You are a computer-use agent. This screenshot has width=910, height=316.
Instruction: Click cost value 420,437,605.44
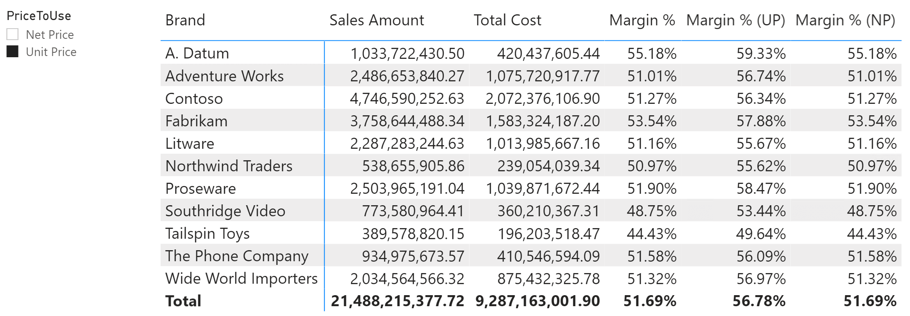(548, 54)
